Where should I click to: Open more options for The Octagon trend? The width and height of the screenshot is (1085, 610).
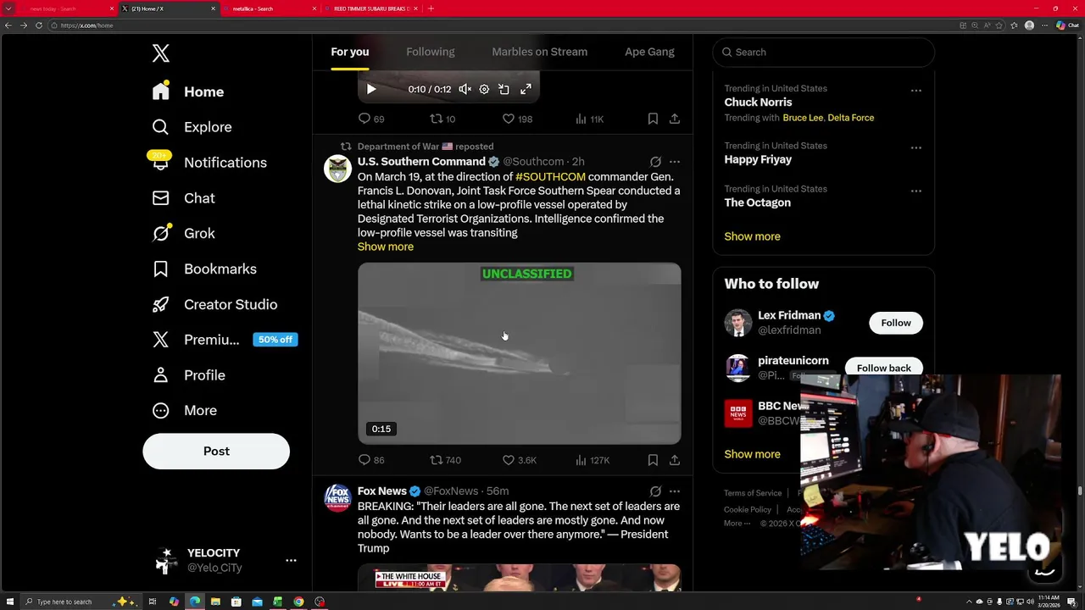[916, 191]
